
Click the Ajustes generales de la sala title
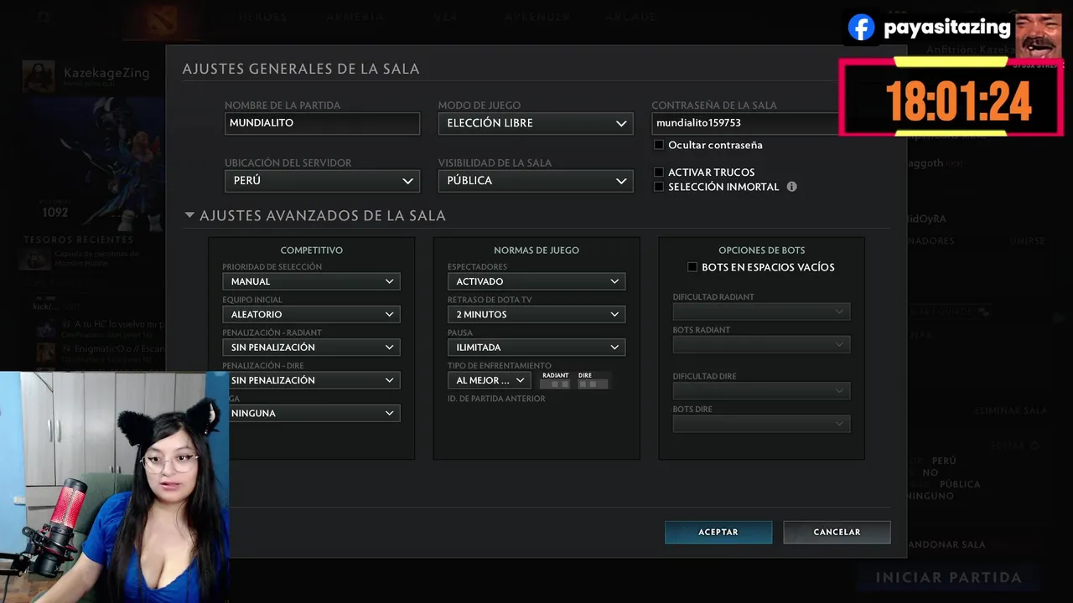[301, 69]
